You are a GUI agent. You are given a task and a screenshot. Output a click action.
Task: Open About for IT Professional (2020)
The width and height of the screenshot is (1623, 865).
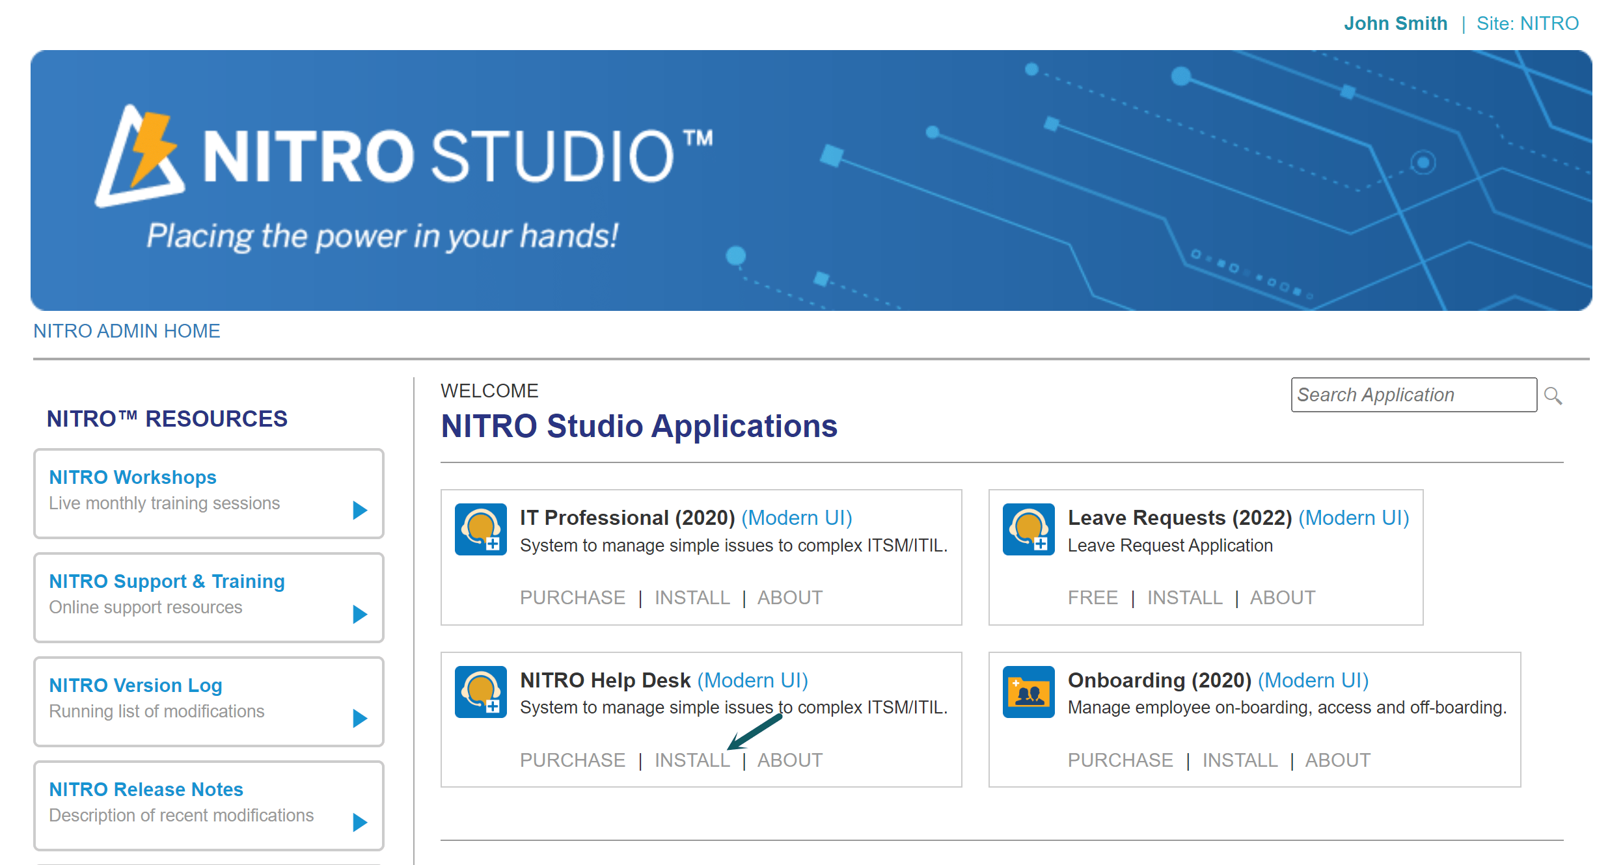click(x=790, y=598)
